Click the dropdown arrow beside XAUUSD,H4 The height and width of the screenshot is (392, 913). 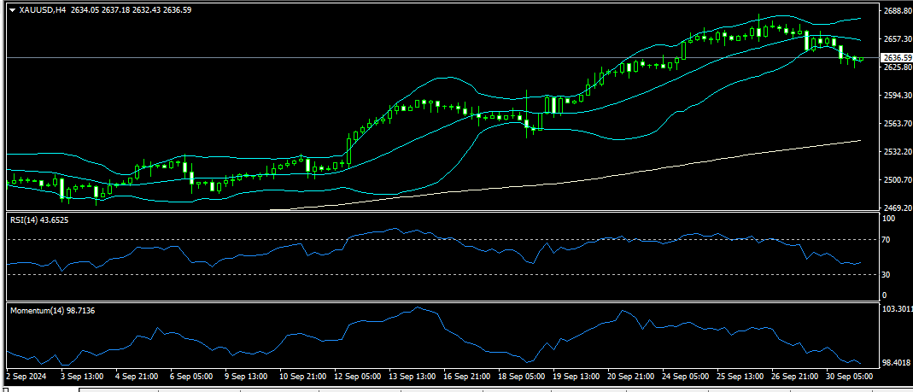point(12,10)
